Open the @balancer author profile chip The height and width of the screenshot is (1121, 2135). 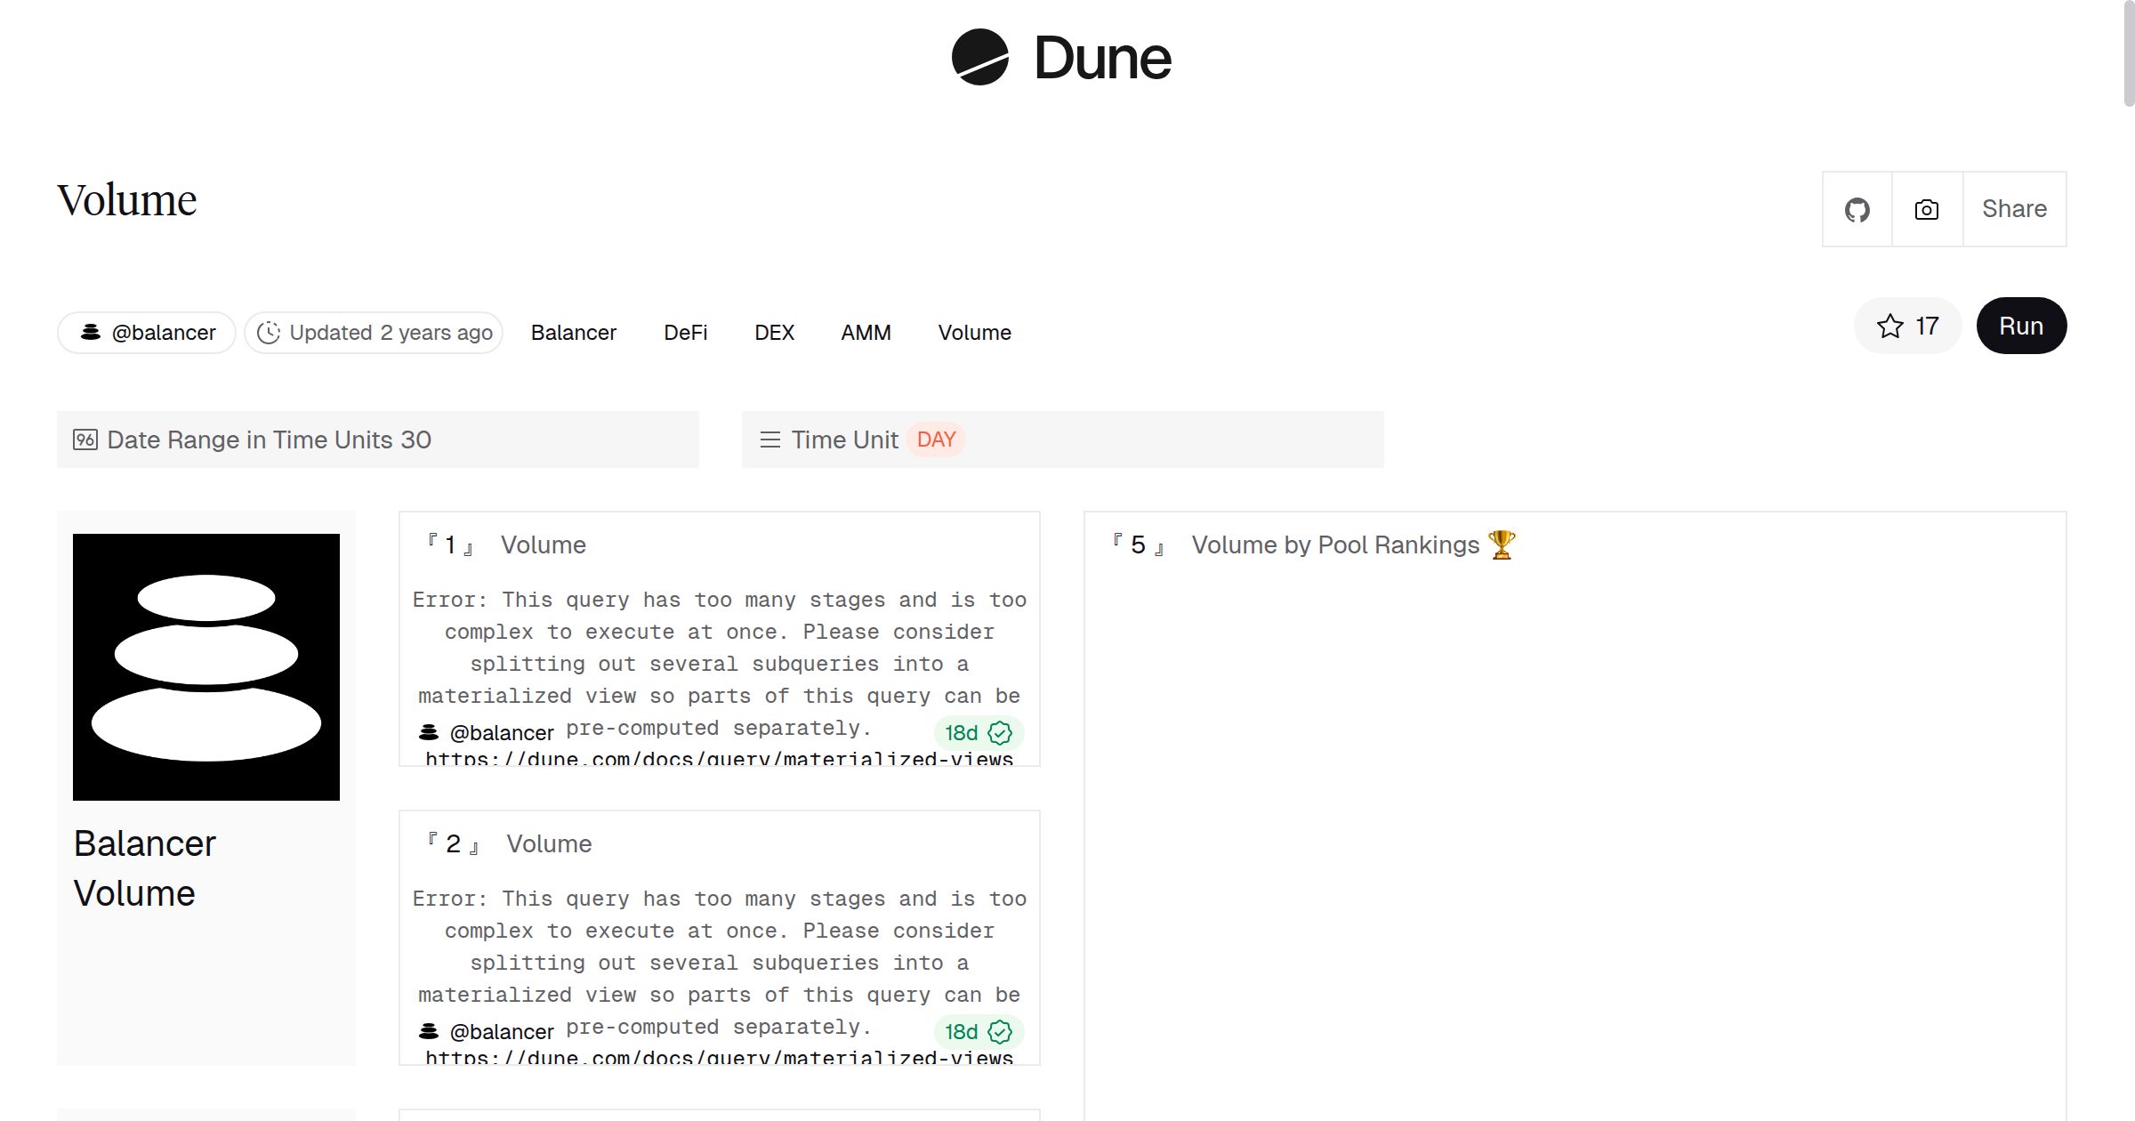147,333
